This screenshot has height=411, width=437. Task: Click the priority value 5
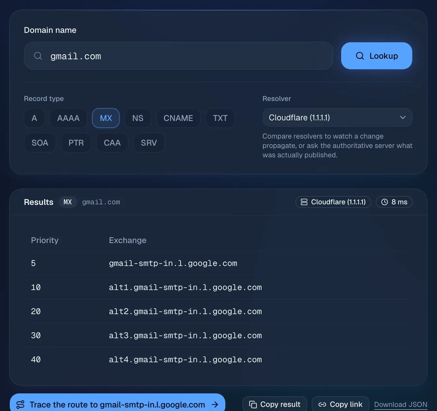33,263
